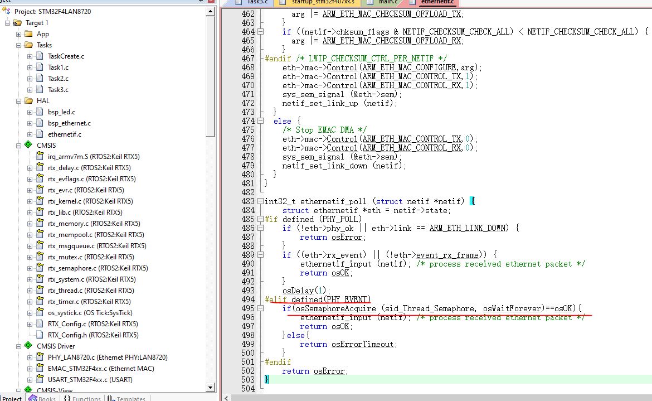Collapse the CMSIS Driver group
This screenshot has height=401, width=652.
coord(19,346)
